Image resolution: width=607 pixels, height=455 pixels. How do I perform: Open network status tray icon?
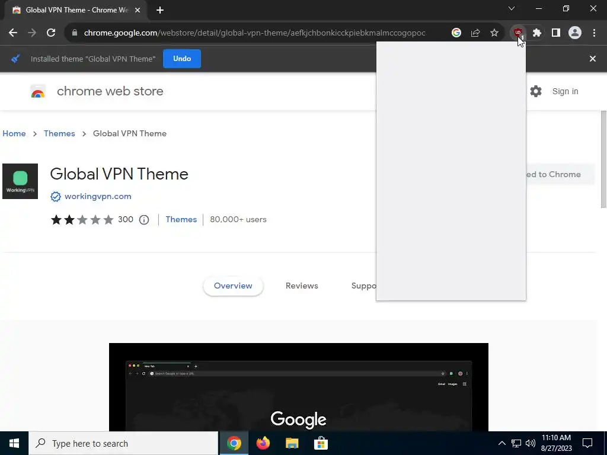(516, 443)
